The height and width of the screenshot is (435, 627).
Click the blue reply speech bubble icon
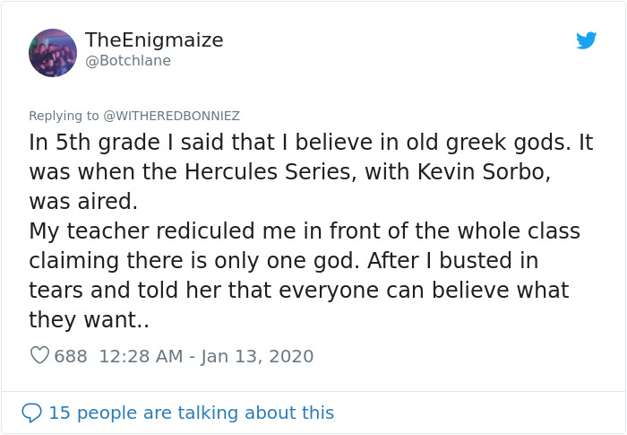click(x=32, y=413)
